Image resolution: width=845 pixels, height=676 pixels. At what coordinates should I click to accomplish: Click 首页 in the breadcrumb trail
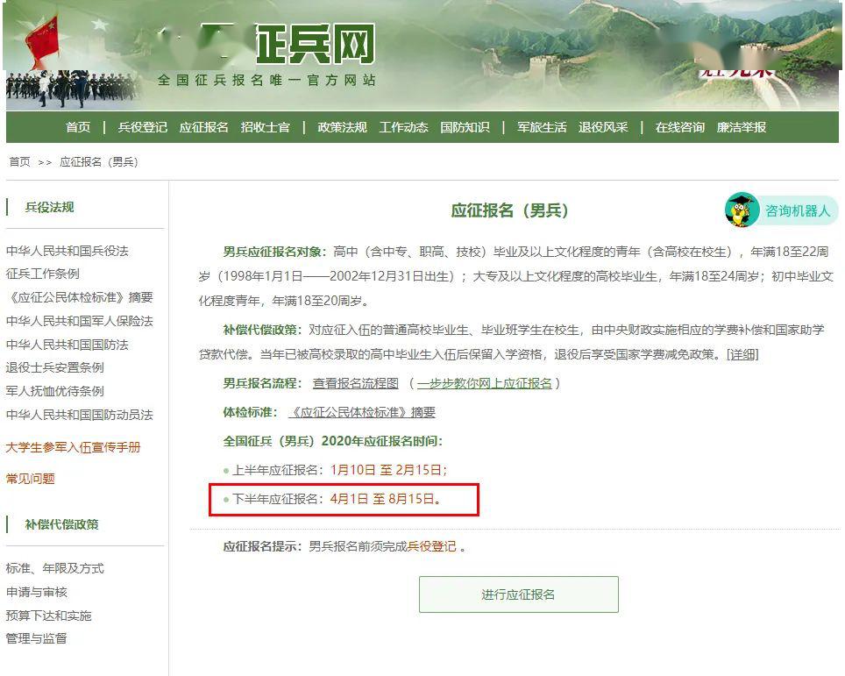pyautogui.click(x=20, y=161)
